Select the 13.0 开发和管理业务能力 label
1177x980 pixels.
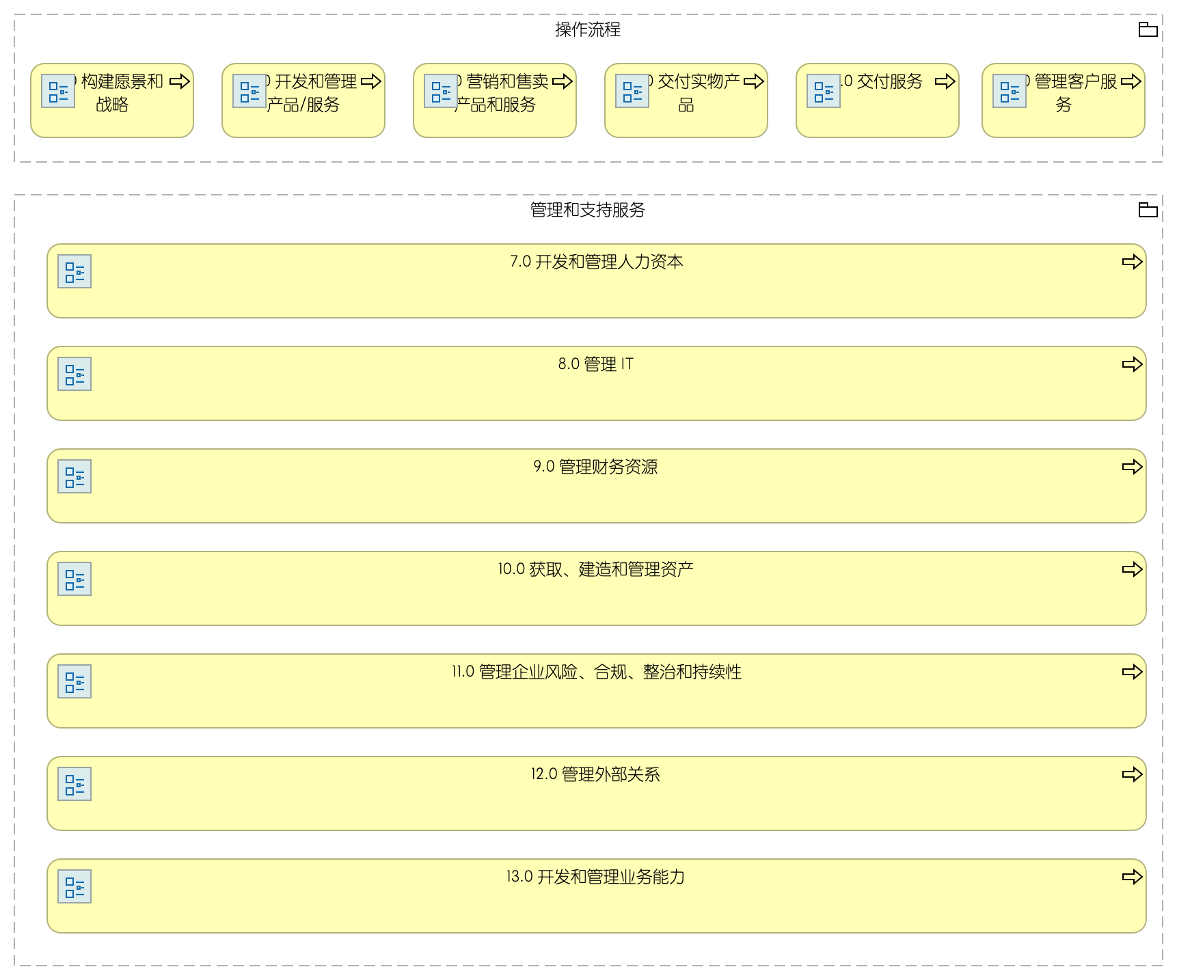tap(596, 877)
